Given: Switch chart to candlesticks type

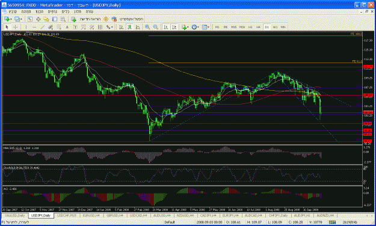Looking at the screenshot, I should click(x=129, y=27).
